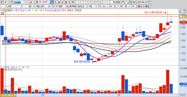The image size is (187, 97).
Task: Choose the 30 interval button
Action: coord(94,2)
